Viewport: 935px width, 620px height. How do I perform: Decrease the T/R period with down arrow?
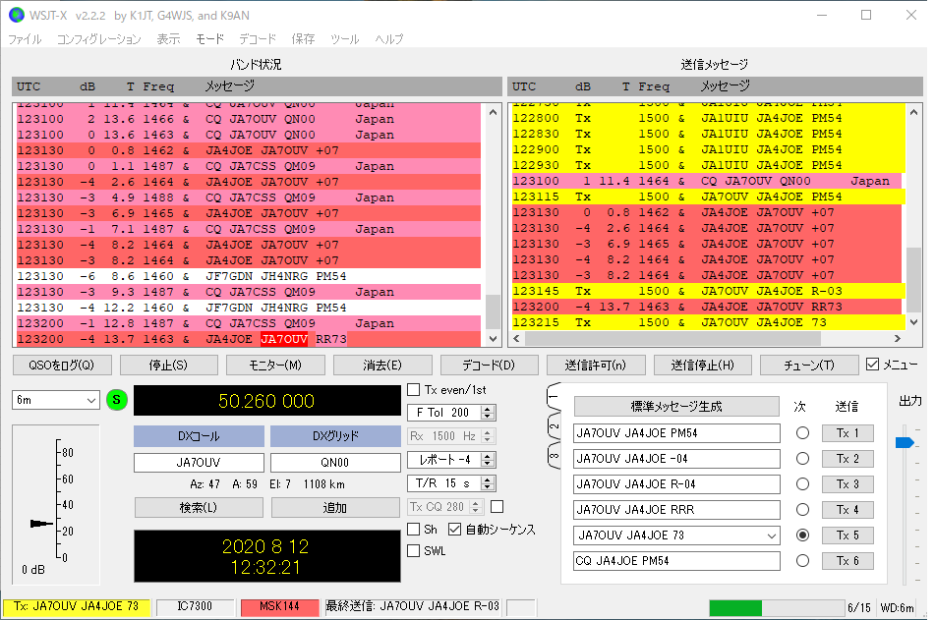(x=488, y=487)
